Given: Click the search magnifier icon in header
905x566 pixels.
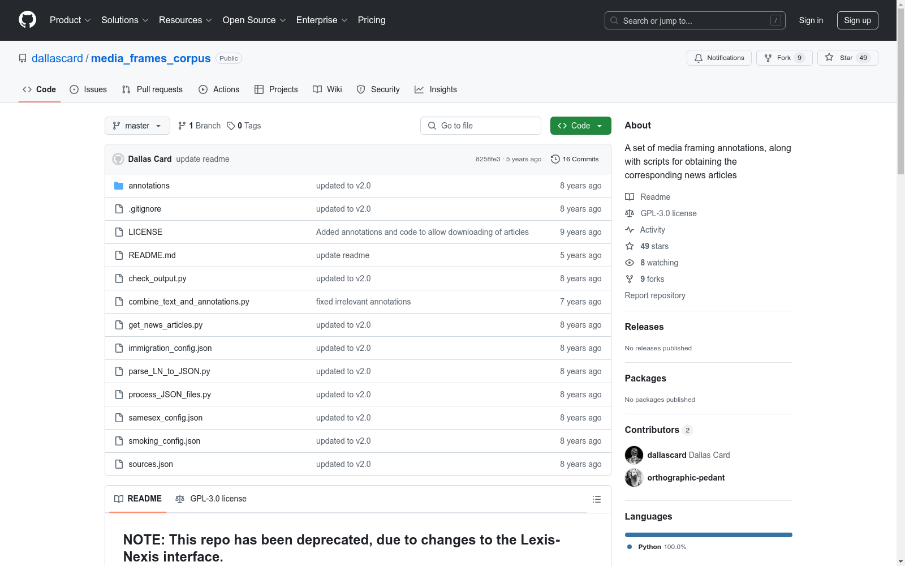Looking at the screenshot, I should pyautogui.click(x=614, y=20).
